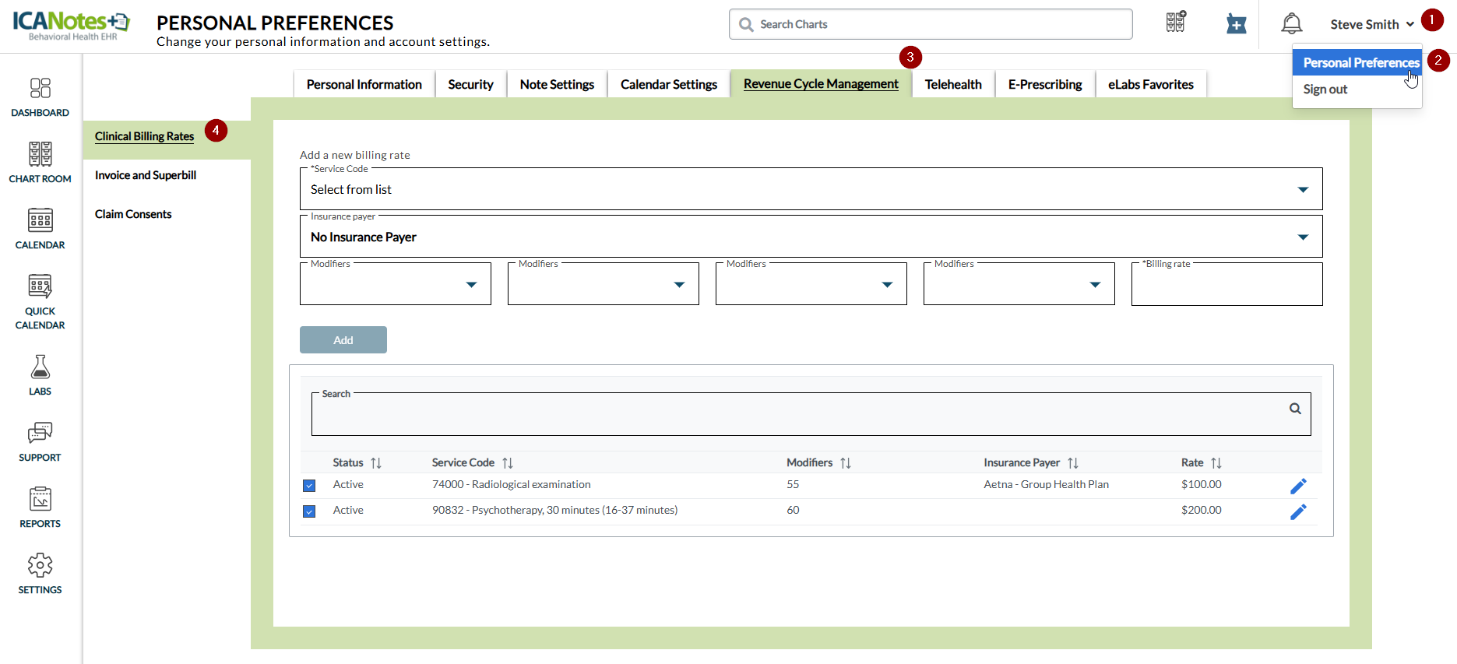Open the Chart Room icon
The height and width of the screenshot is (664, 1457).
tap(40, 162)
